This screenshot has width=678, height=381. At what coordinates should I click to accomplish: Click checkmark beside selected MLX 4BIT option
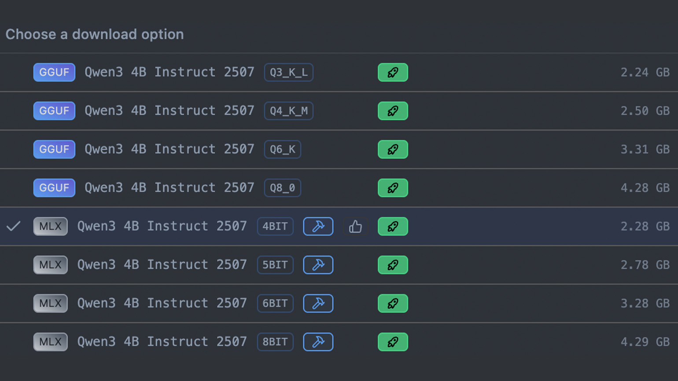pyautogui.click(x=14, y=227)
